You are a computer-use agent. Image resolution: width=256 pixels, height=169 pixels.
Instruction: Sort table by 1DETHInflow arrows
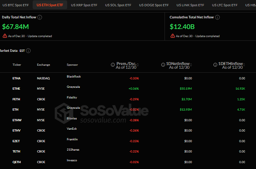244,65
